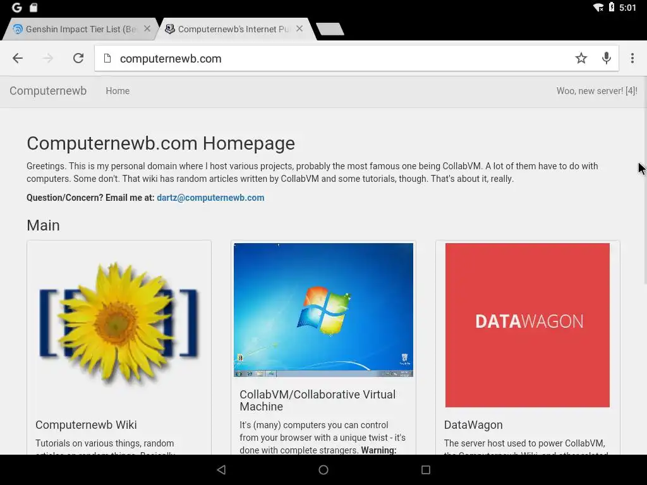647x485 pixels.
Task: Click the Main section heading
Action: pyautogui.click(x=44, y=225)
